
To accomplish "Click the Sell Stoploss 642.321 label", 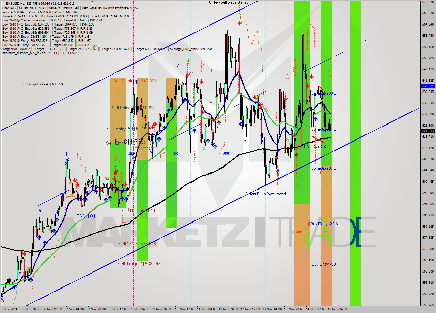I will click(x=135, y=81).
